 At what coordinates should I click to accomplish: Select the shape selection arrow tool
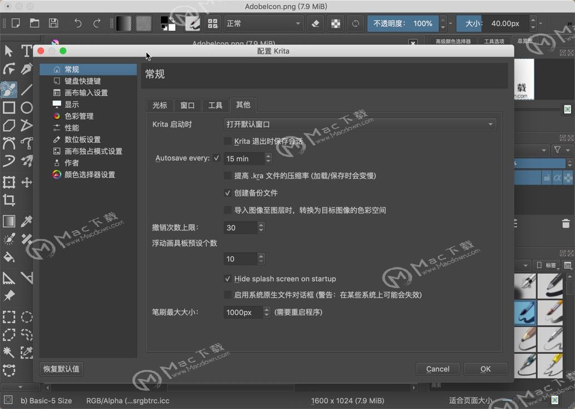point(9,51)
